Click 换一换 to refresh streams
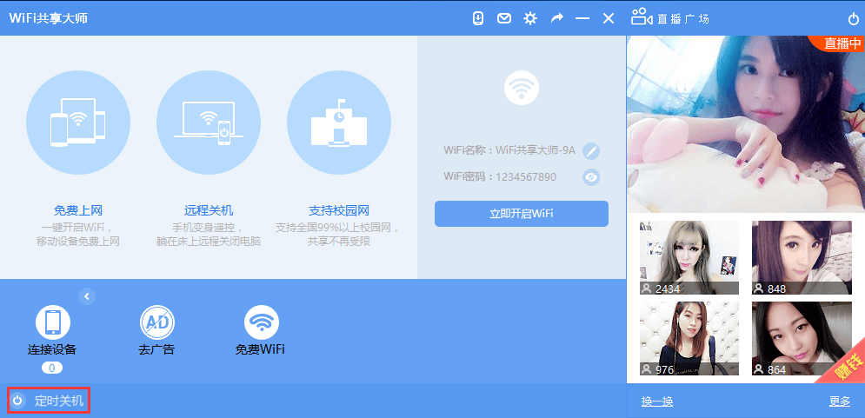Viewport: 865px width, 418px height. 656,401
